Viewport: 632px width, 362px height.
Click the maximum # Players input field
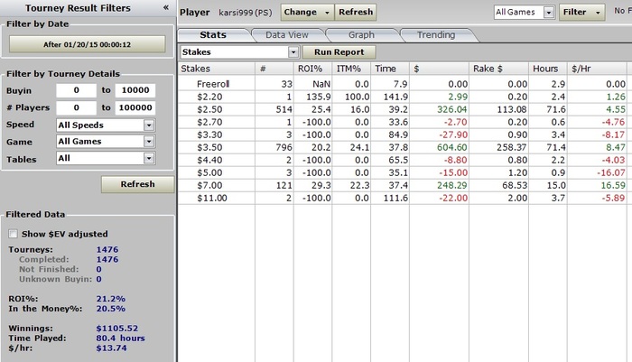135,107
